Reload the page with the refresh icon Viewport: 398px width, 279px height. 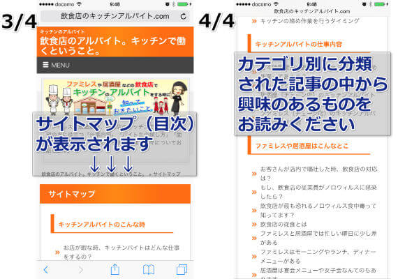pos(183,17)
